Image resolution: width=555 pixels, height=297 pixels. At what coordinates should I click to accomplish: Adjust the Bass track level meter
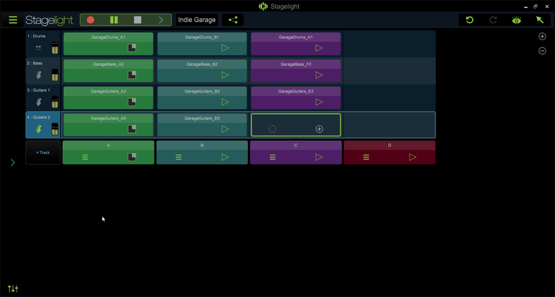click(x=55, y=75)
